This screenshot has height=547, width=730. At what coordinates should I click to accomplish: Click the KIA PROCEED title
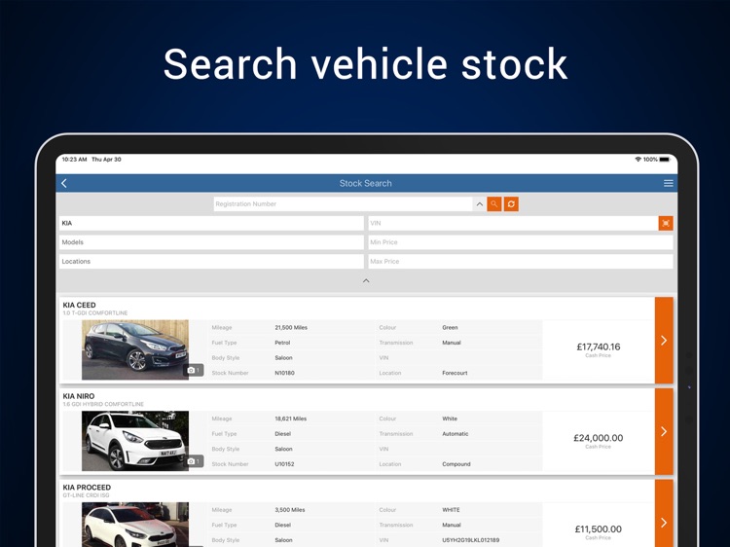(87, 488)
